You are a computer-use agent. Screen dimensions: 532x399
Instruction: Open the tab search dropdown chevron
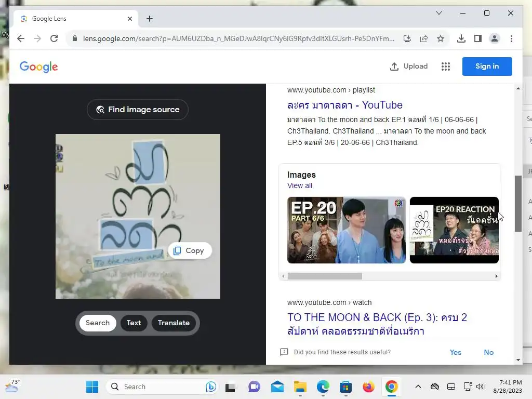pyautogui.click(x=438, y=13)
